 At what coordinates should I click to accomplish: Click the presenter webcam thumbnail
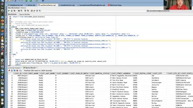tap(178, 5)
